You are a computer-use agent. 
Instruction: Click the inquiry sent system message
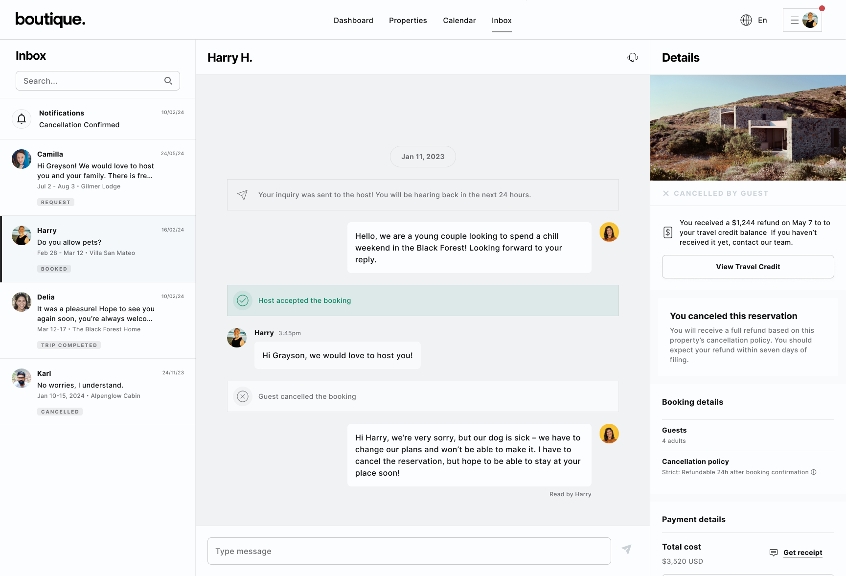click(423, 195)
